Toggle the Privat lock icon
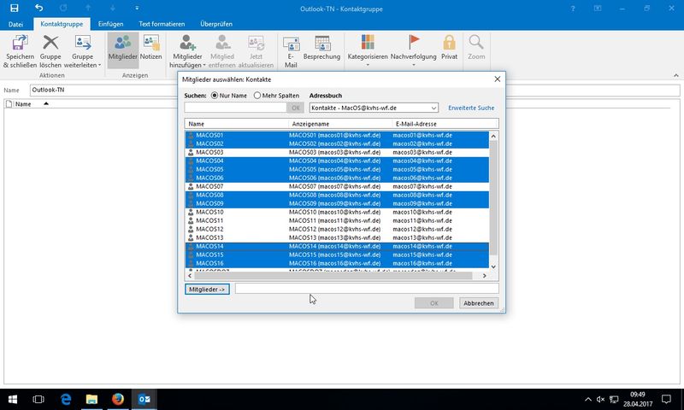 pyautogui.click(x=449, y=43)
